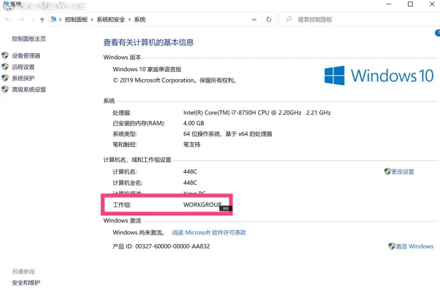The width and height of the screenshot is (440, 290).
Task: Minimize the system window
Action: coord(389,4)
